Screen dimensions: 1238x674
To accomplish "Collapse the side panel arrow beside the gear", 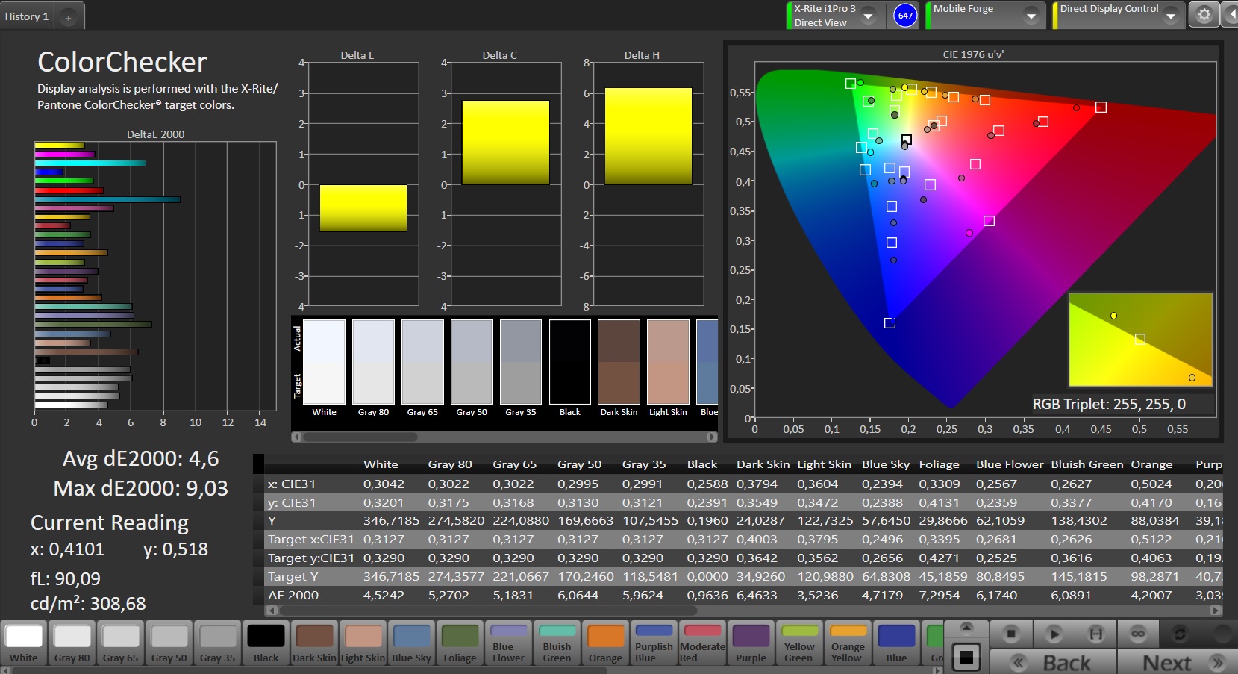I will pos(1231,15).
